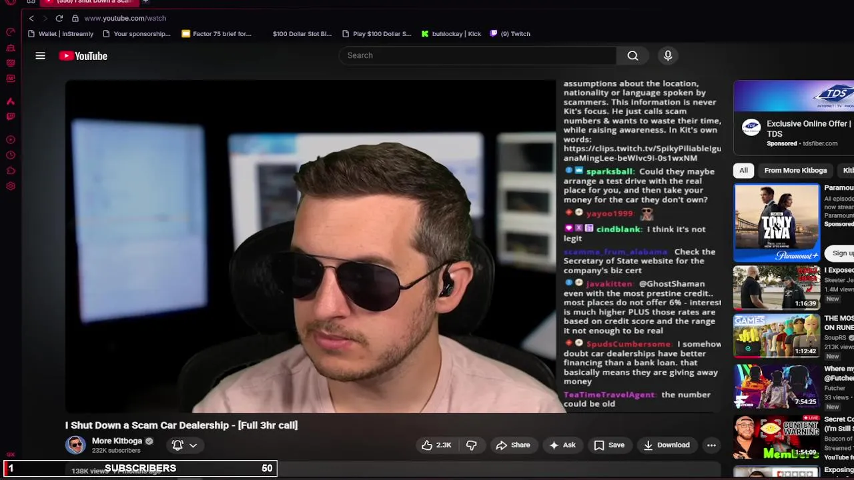
Task: Share the video
Action: tap(513, 445)
